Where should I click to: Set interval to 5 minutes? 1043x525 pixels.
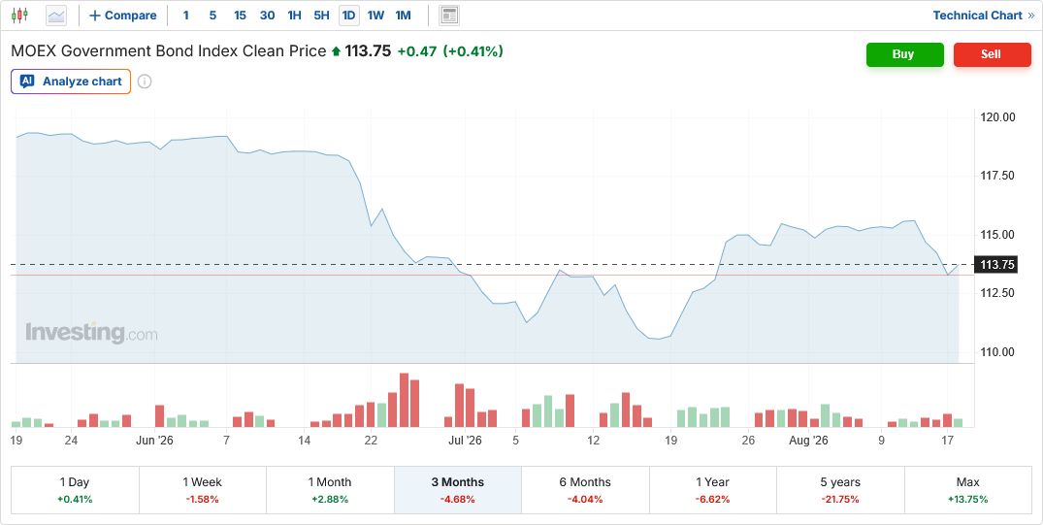point(212,16)
